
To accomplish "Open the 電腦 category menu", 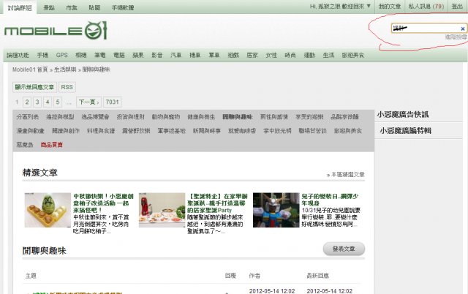I will coord(119,56).
